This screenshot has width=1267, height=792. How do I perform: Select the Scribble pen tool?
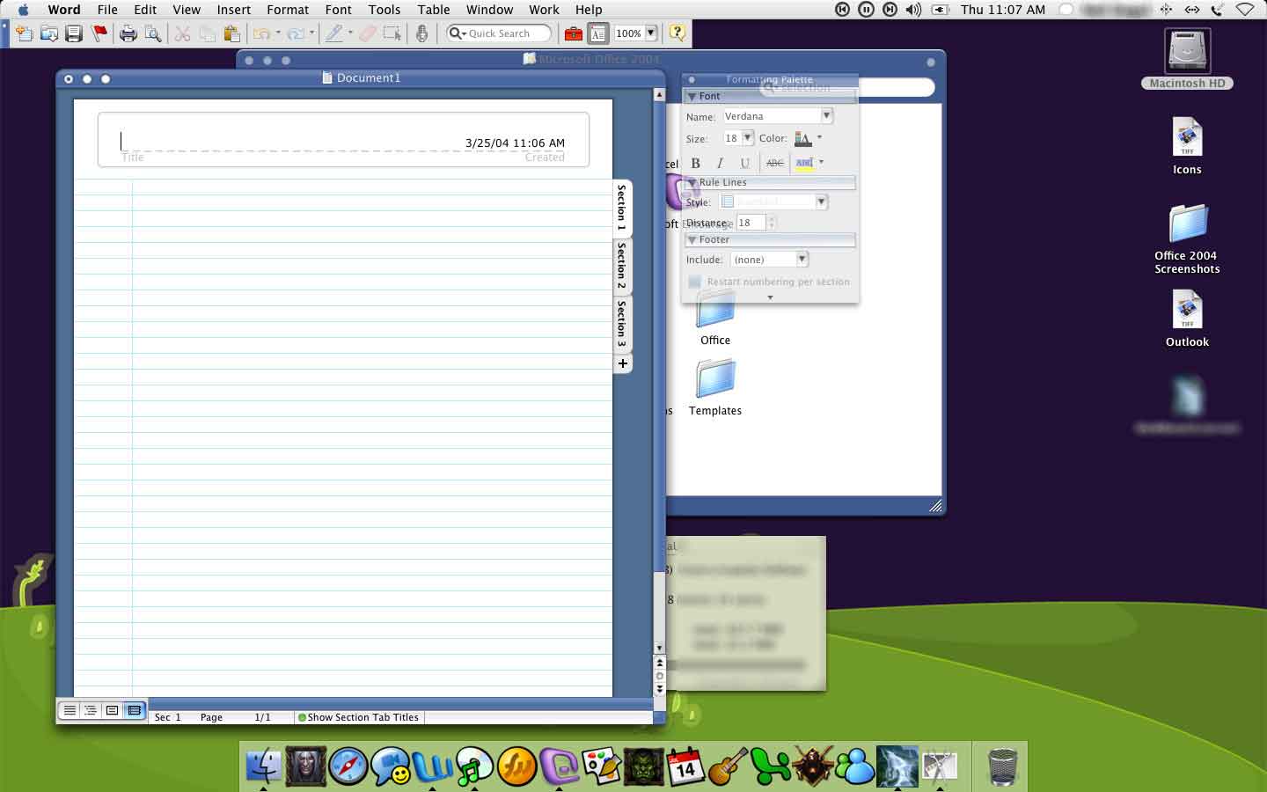pyautogui.click(x=333, y=33)
